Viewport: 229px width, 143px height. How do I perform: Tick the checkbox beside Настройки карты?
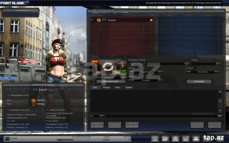point(91,82)
